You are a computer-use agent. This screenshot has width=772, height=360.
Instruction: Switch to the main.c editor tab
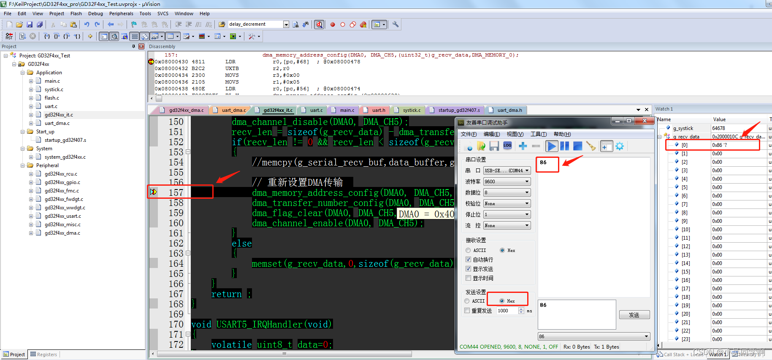click(x=347, y=110)
